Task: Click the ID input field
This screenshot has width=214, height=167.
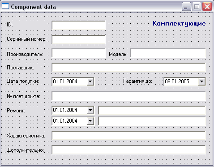Action: click(78, 25)
